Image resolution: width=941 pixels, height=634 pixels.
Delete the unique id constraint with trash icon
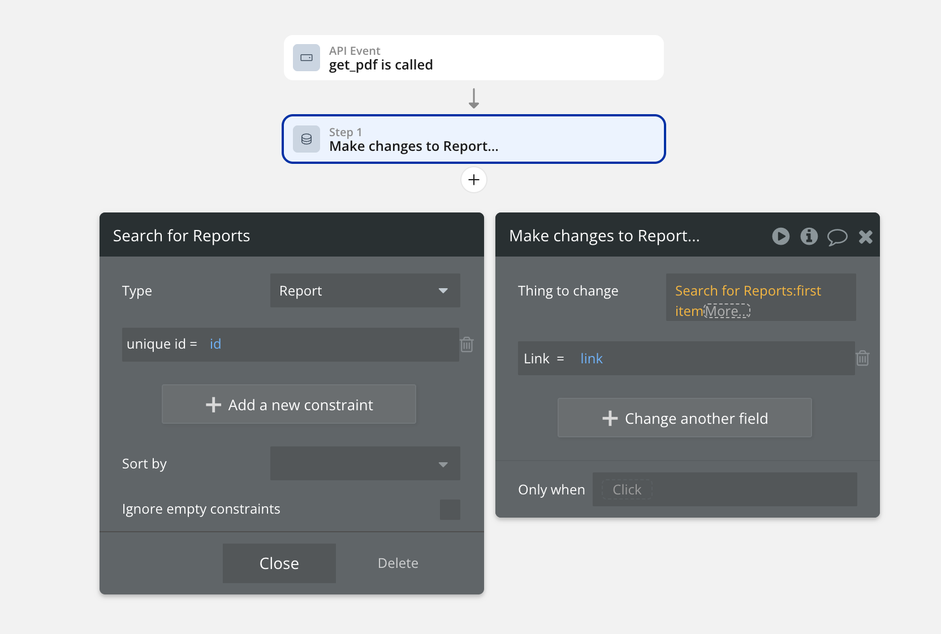click(x=467, y=345)
